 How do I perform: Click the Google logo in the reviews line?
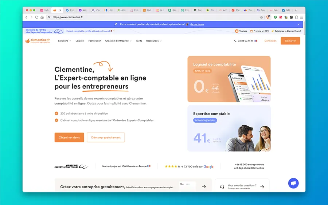pyautogui.click(x=208, y=166)
